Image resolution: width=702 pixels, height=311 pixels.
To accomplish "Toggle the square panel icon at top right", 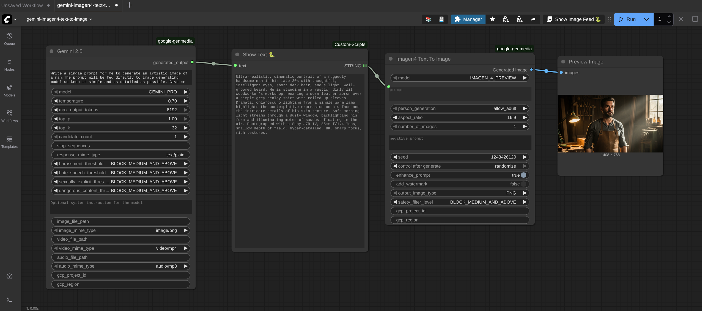I will click(x=695, y=19).
